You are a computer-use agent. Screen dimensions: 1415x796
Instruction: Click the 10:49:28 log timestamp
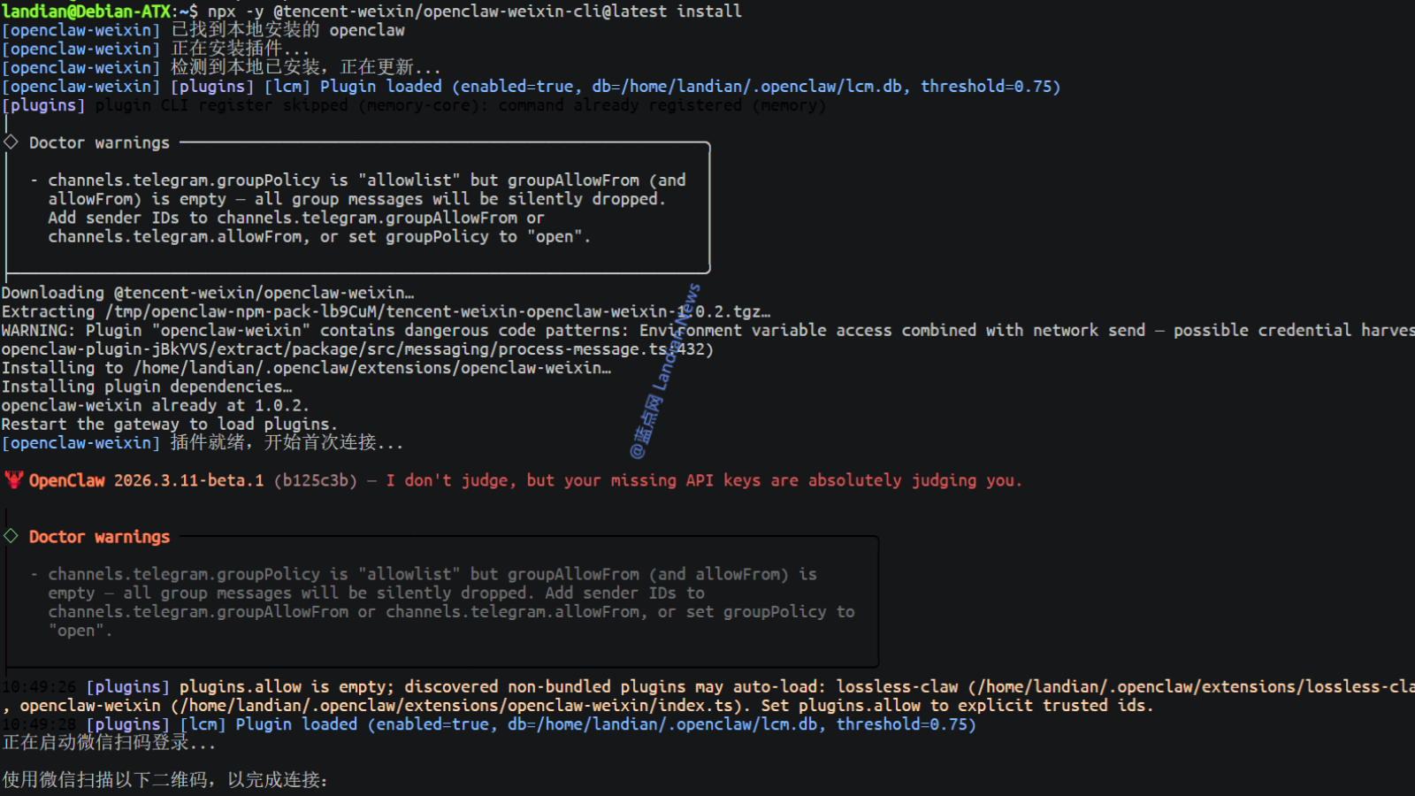point(37,724)
